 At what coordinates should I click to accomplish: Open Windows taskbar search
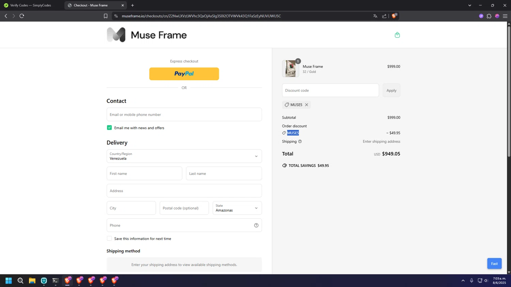tap(20, 281)
